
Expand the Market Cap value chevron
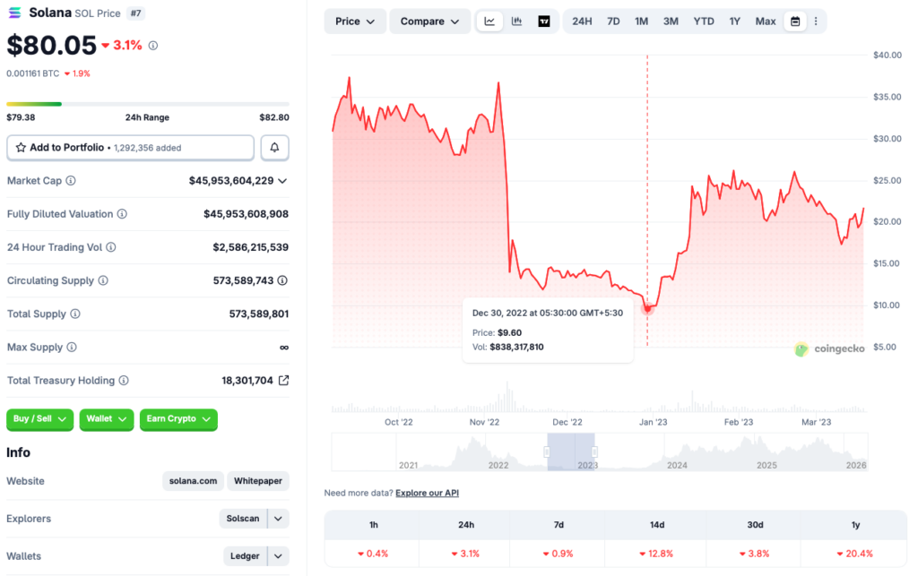point(282,181)
